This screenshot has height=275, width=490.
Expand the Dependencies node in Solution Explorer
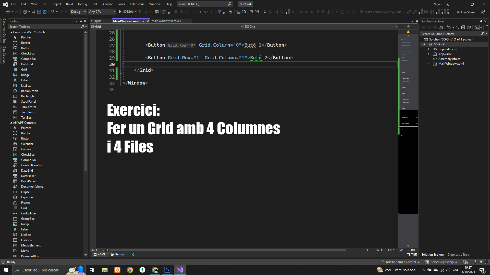coord(428,49)
